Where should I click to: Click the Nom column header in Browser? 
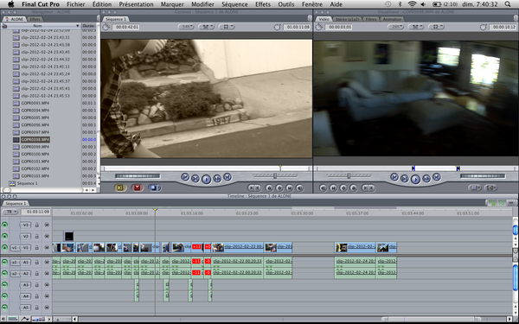[41, 26]
